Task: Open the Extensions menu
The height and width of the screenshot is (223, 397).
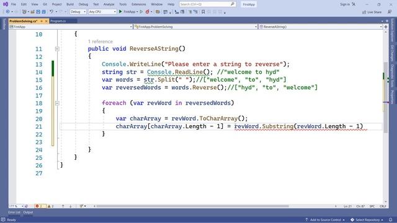Action: tap(139, 4)
